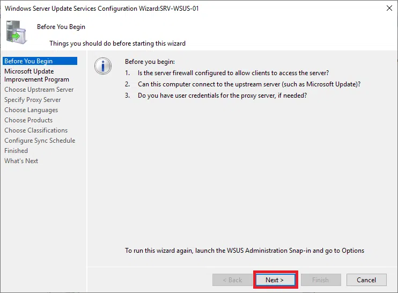The width and height of the screenshot is (398, 293).
Task: Open the Choose Products step
Action: pyautogui.click(x=28, y=120)
